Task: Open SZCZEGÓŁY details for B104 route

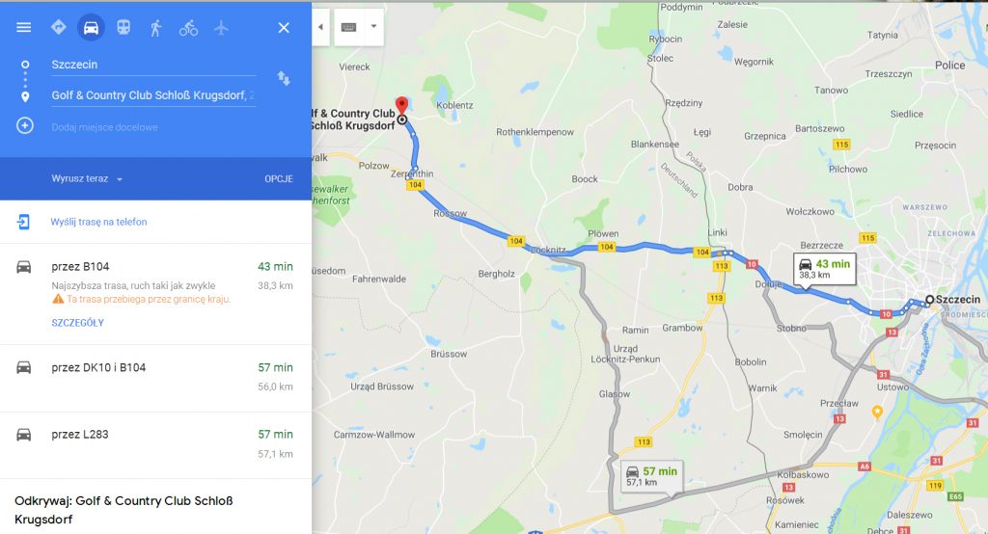Action: (77, 322)
